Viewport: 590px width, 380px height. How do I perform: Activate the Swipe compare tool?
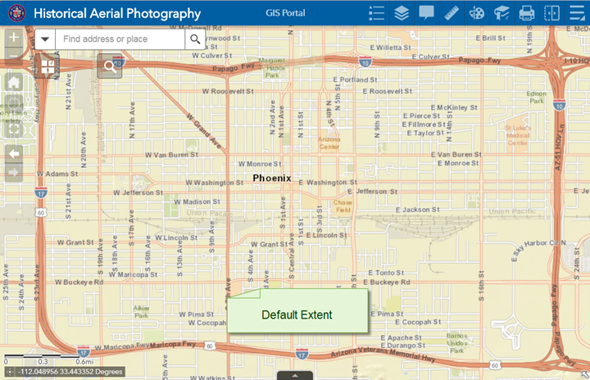[x=551, y=13]
